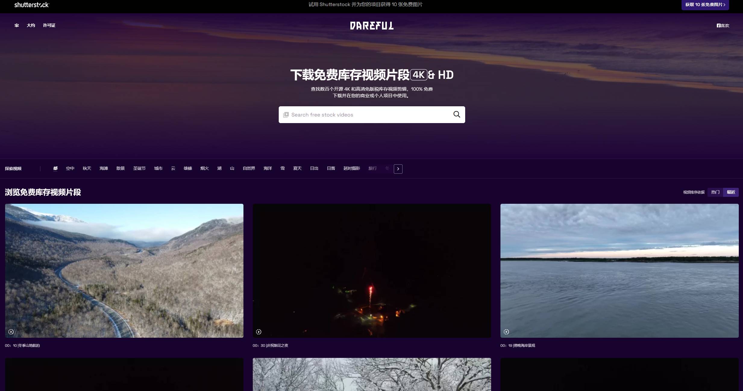Open the 大约 nav link

(31, 25)
